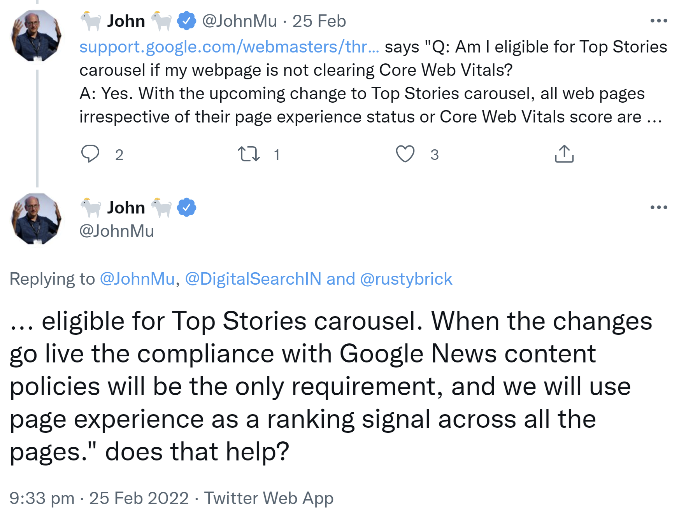
Task: Click the @JohnMu handle in first tweet
Action: [x=239, y=21]
